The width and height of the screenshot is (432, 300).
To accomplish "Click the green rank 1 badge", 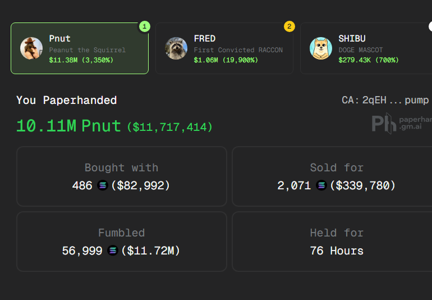I will coord(144,26).
